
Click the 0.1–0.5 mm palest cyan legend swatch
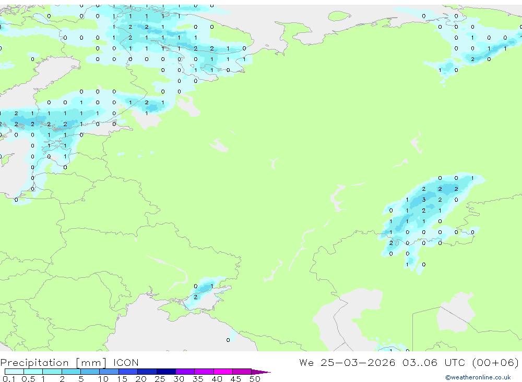point(14,372)
